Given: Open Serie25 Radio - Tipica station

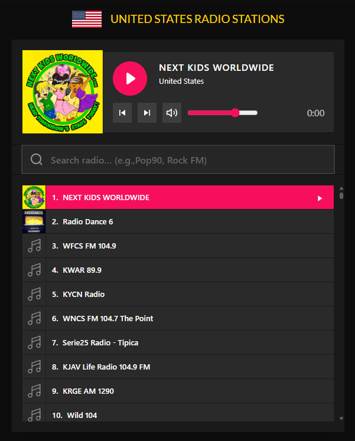Looking at the screenshot, I should [100, 343].
